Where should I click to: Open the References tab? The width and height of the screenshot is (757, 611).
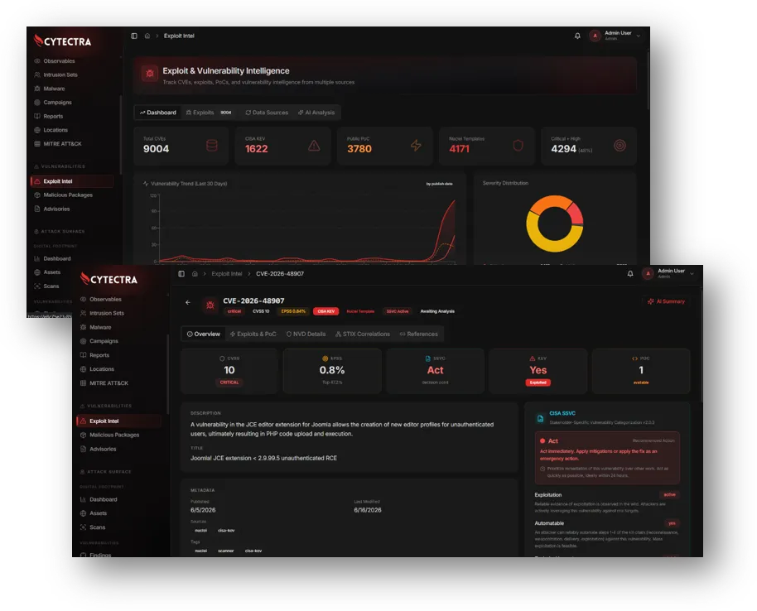pos(418,334)
